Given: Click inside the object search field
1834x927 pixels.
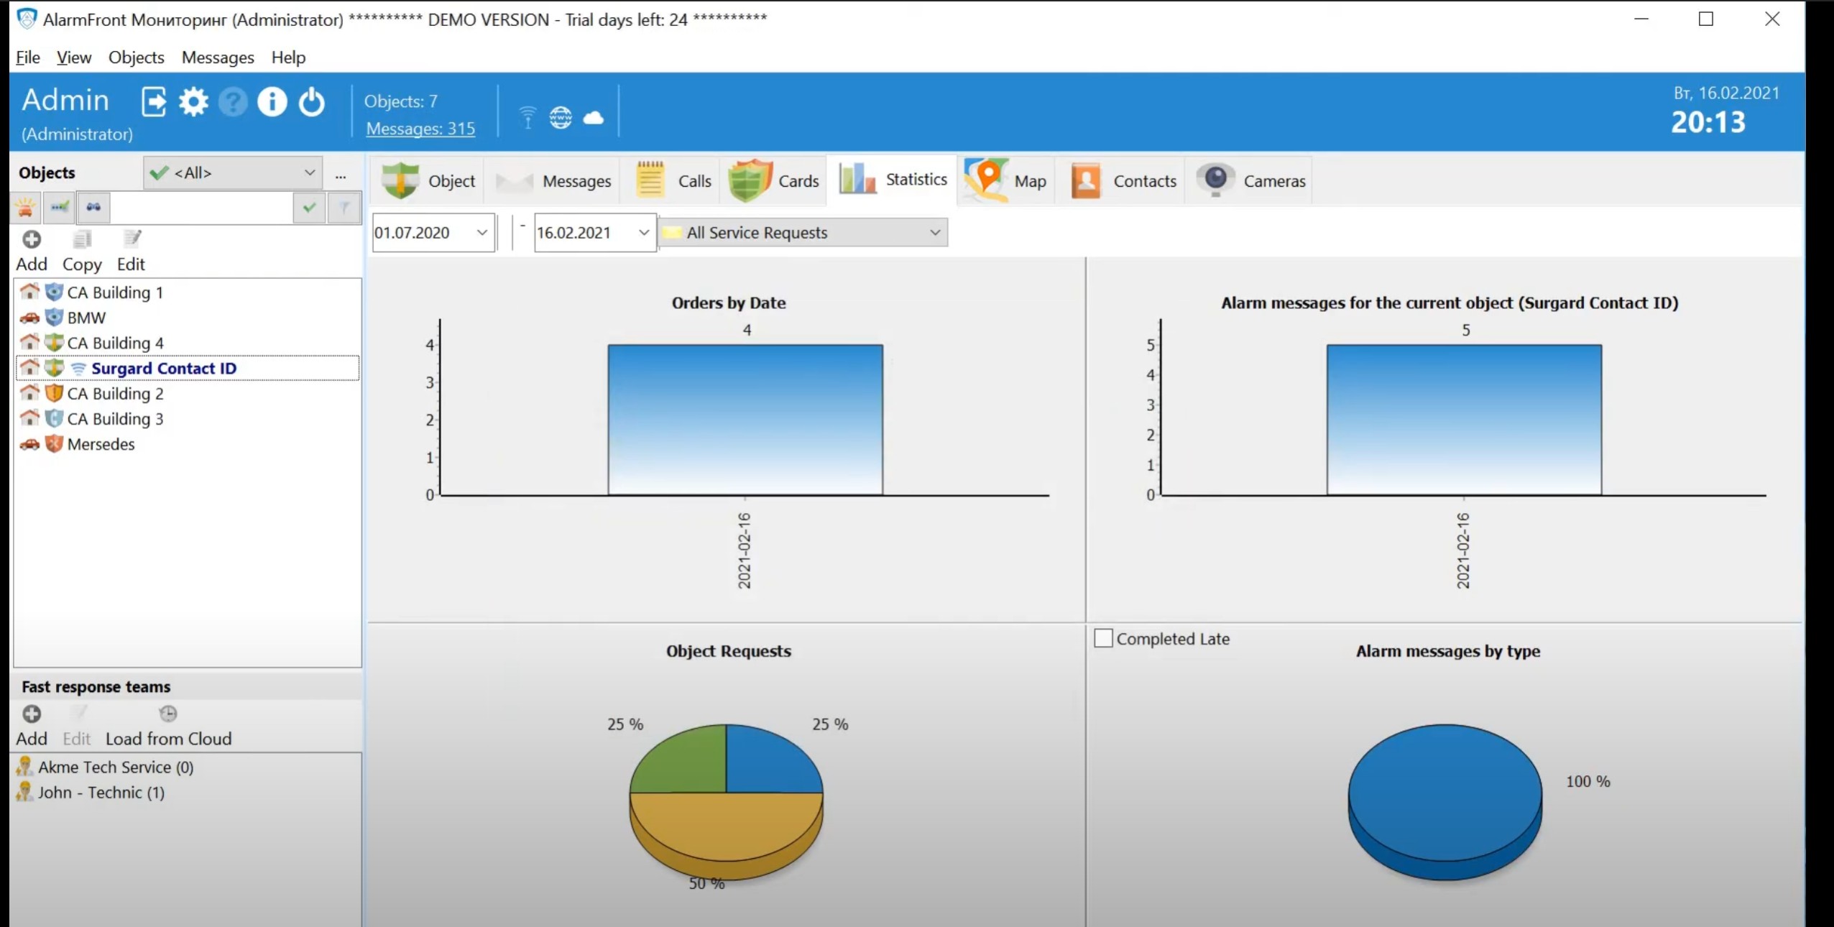Looking at the screenshot, I should (202, 208).
